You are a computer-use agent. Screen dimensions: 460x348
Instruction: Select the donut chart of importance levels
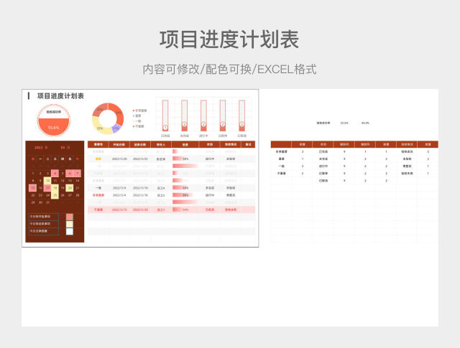click(107, 118)
